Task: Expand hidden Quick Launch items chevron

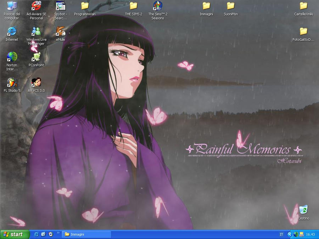Action: point(58,233)
